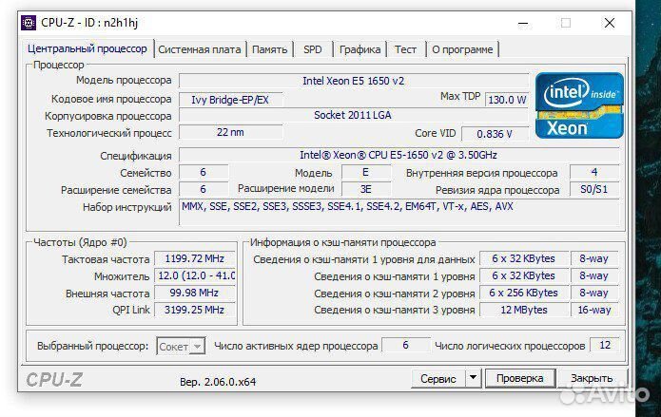
Task: Switch to the Память tab
Action: click(x=269, y=49)
